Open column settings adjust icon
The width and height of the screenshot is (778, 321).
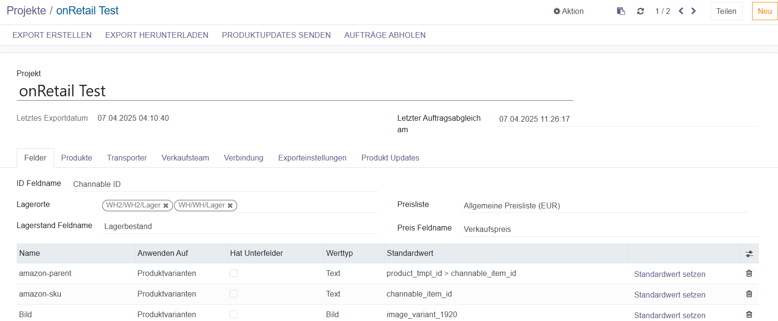point(749,253)
